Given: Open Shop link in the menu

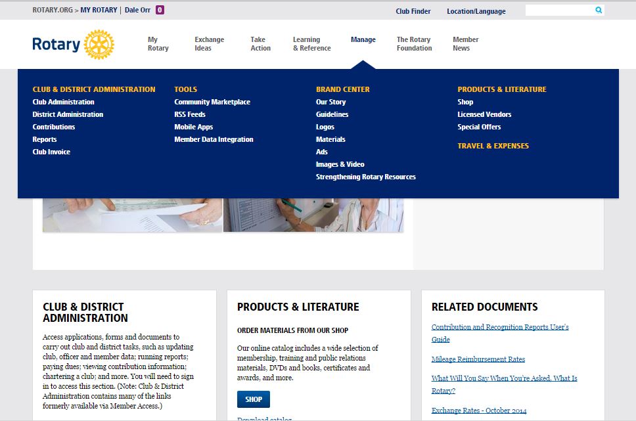Looking at the screenshot, I should [465, 102].
